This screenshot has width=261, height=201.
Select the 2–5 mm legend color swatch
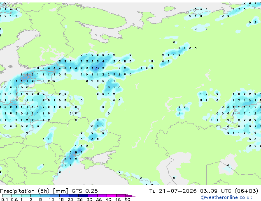[x=35, y=196]
